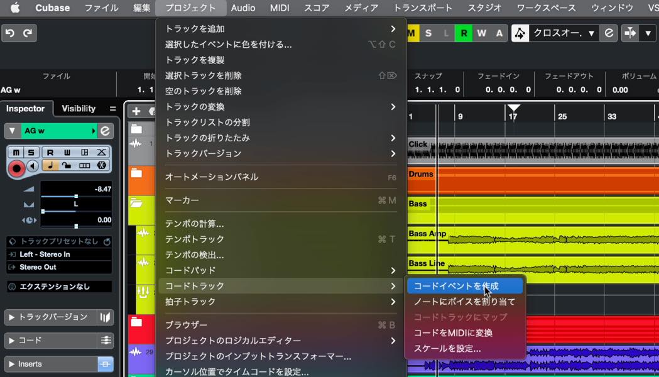Toggle Mute on AG w in Inspector
659x377 pixels.
click(16, 152)
